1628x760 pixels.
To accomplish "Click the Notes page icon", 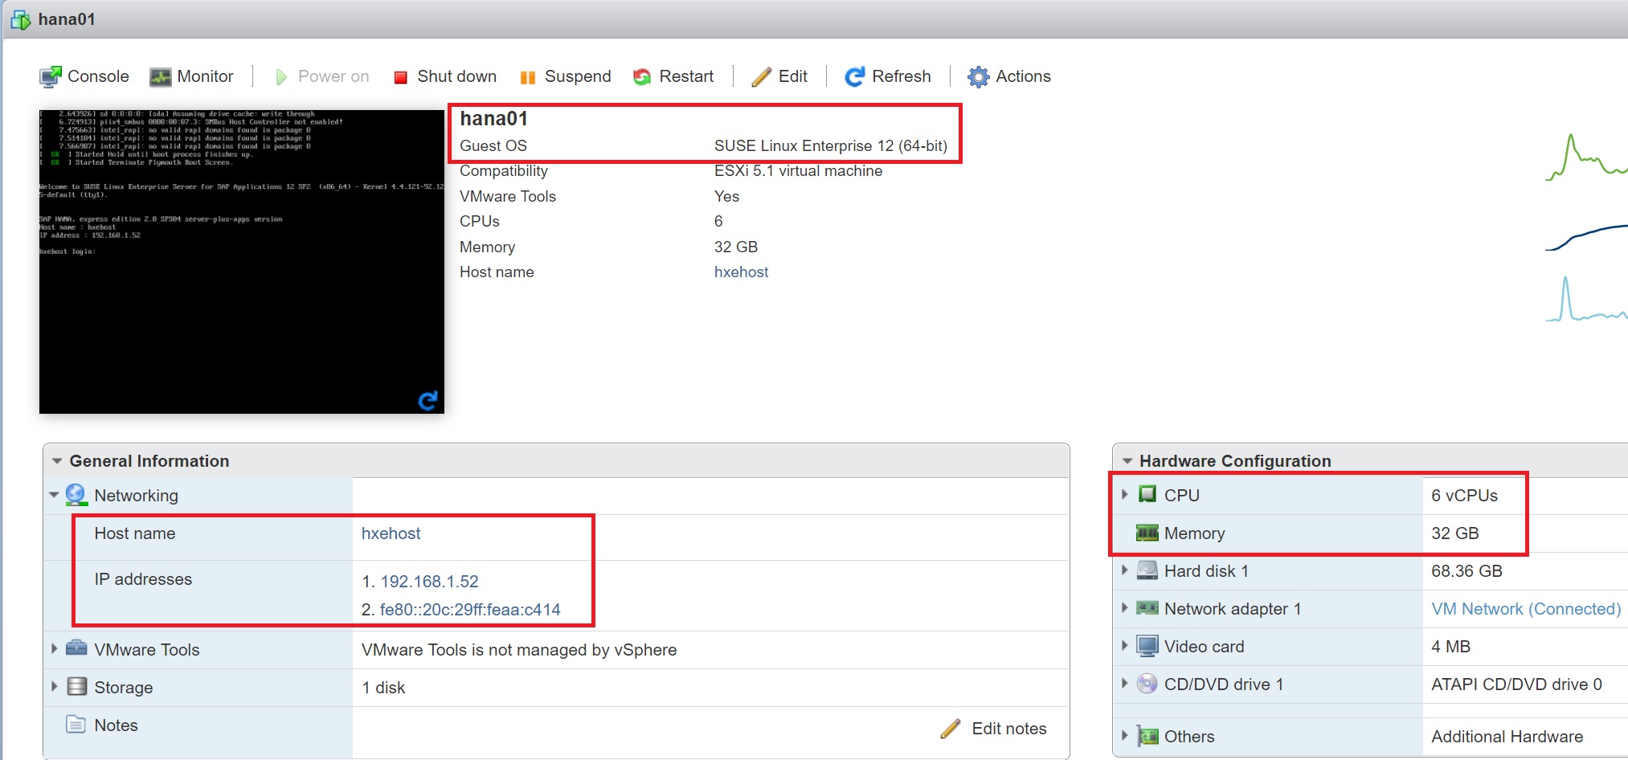I will pyautogui.click(x=76, y=724).
